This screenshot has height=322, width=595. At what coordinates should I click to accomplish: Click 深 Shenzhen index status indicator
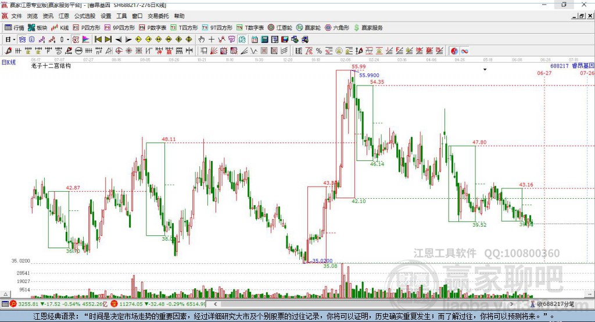click(114, 304)
